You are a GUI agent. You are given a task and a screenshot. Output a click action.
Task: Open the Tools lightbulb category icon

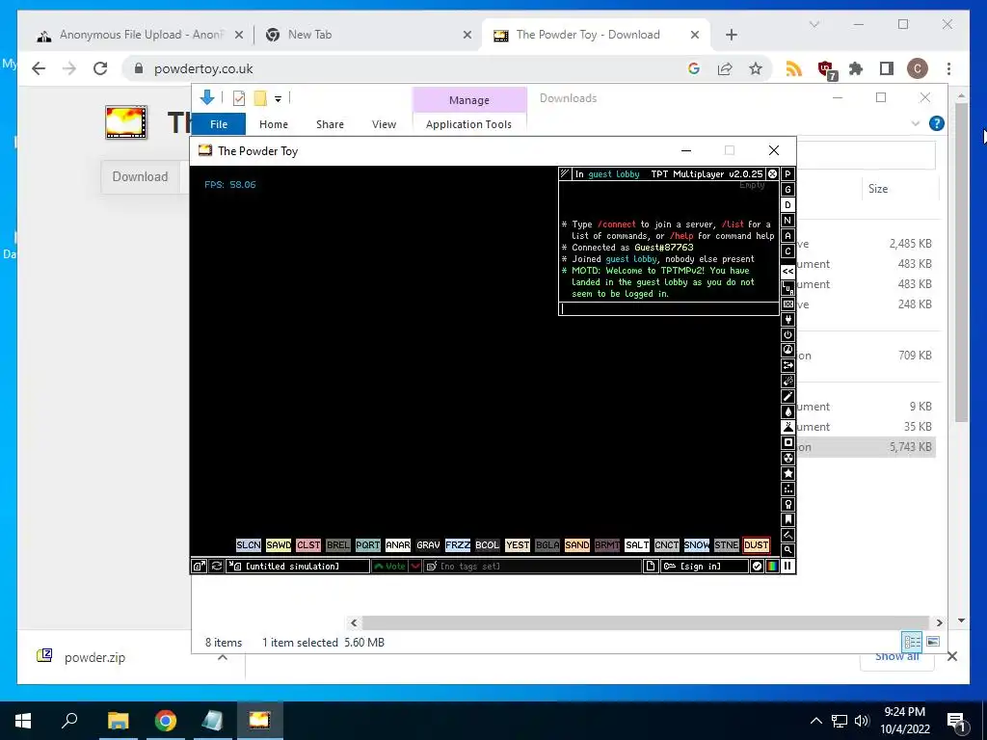787,504
